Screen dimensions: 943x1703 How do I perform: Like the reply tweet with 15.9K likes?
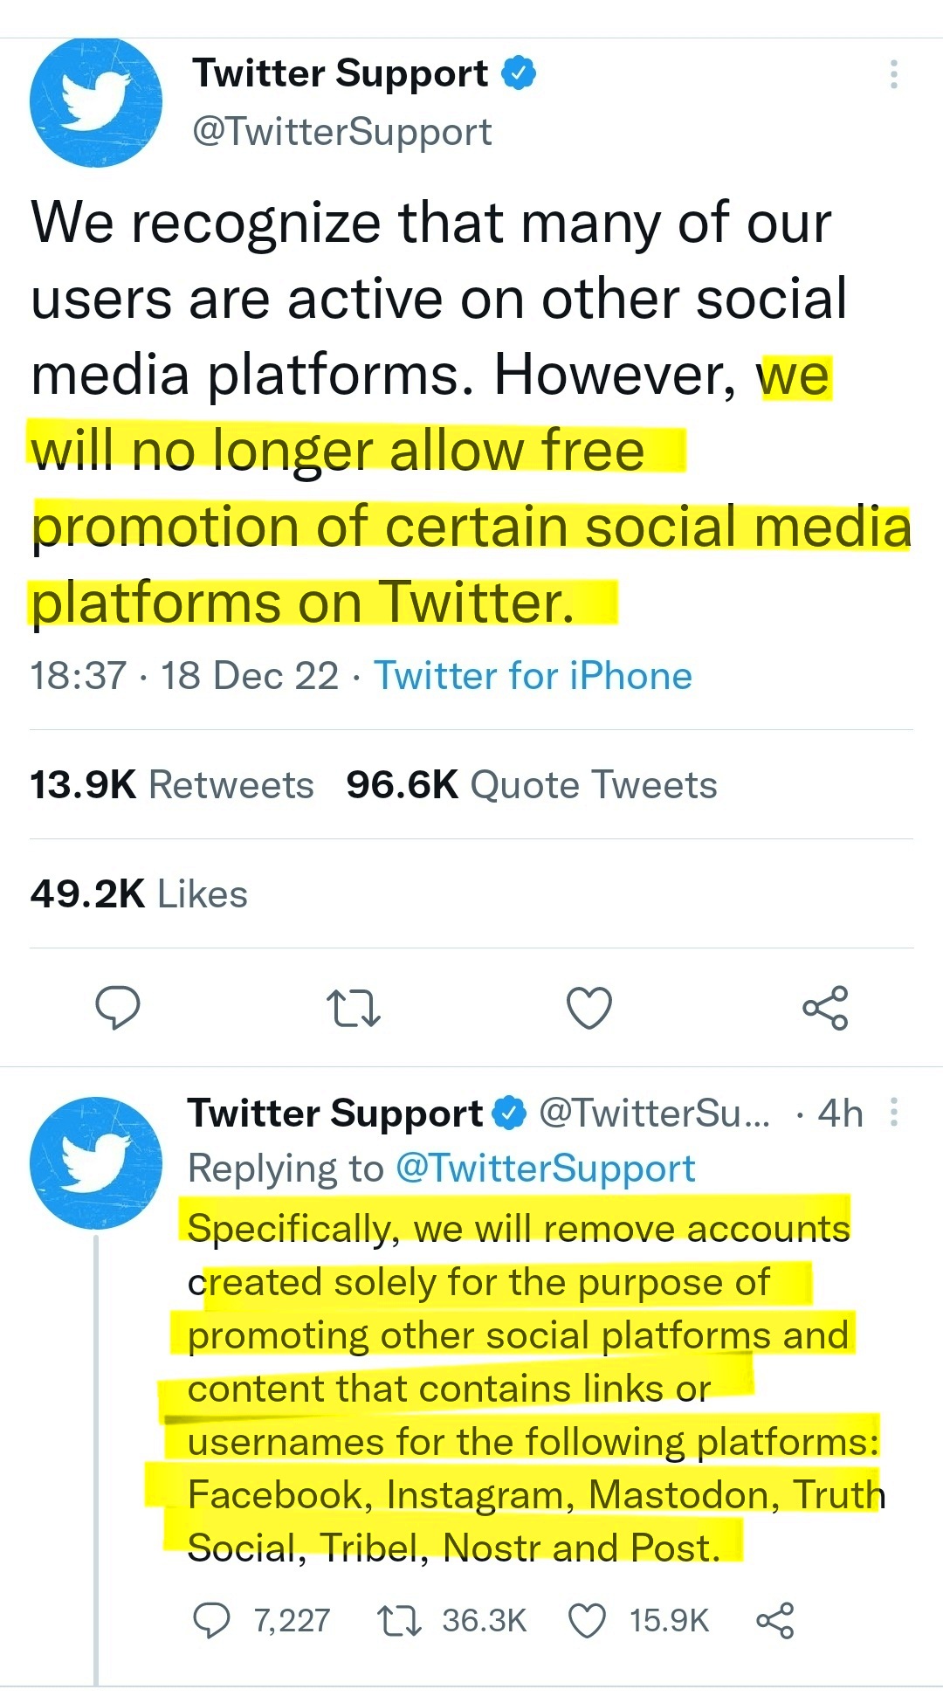[x=587, y=1621]
